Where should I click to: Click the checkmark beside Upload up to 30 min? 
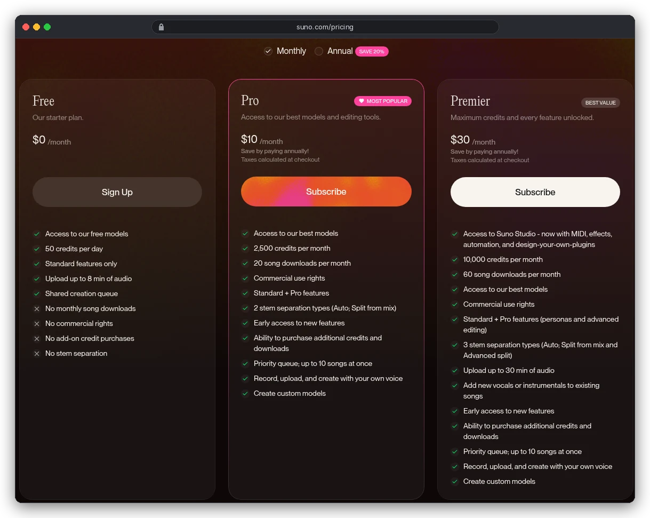tap(455, 371)
